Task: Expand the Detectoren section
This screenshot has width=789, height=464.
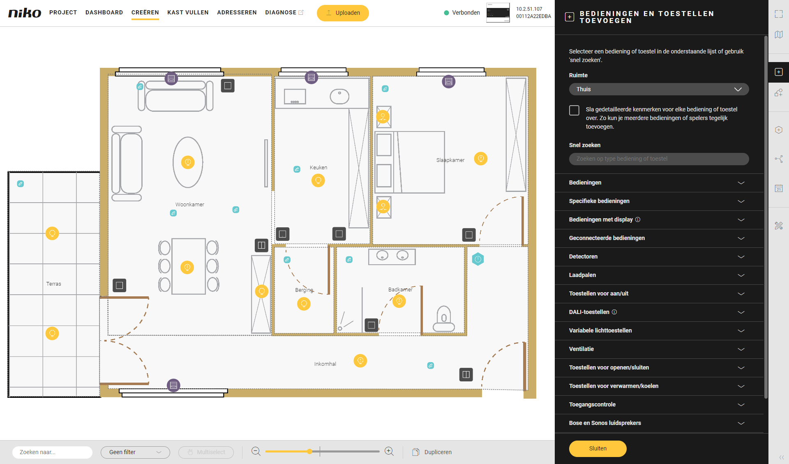Action: 659,256
